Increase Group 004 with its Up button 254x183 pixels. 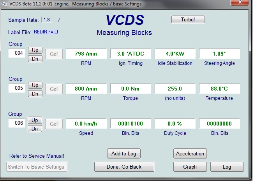click(x=35, y=50)
